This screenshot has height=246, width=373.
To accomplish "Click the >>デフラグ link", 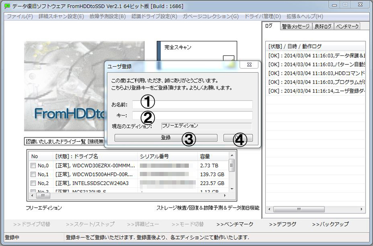I will click(283, 224).
